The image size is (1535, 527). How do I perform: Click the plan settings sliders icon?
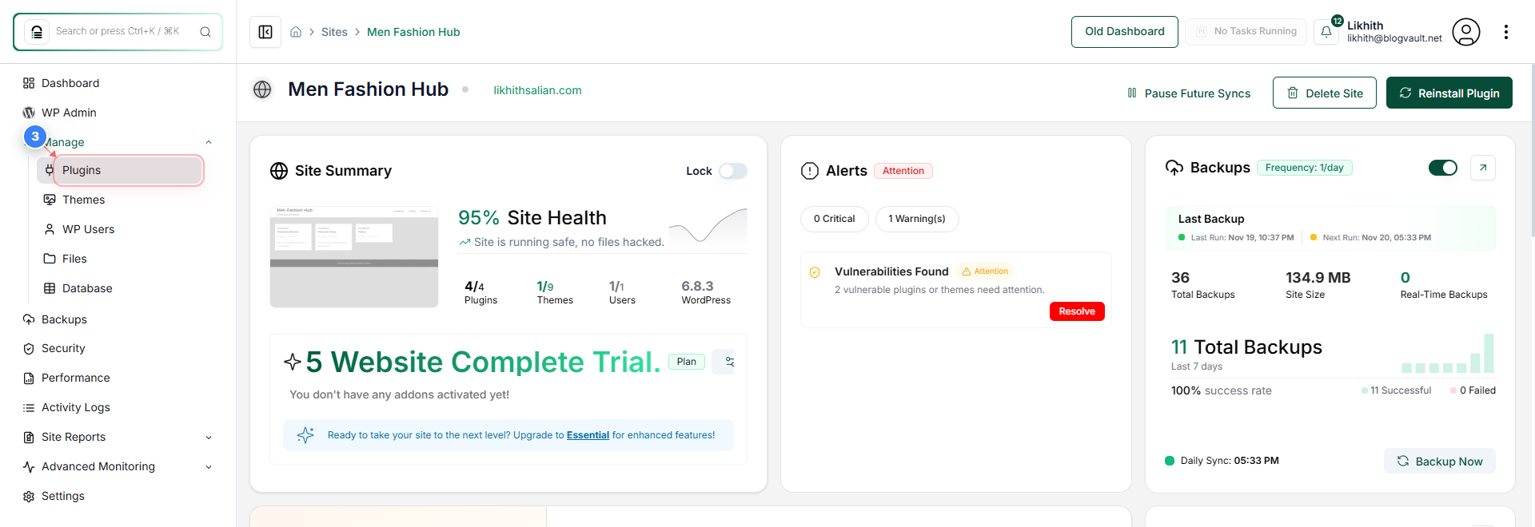(728, 362)
